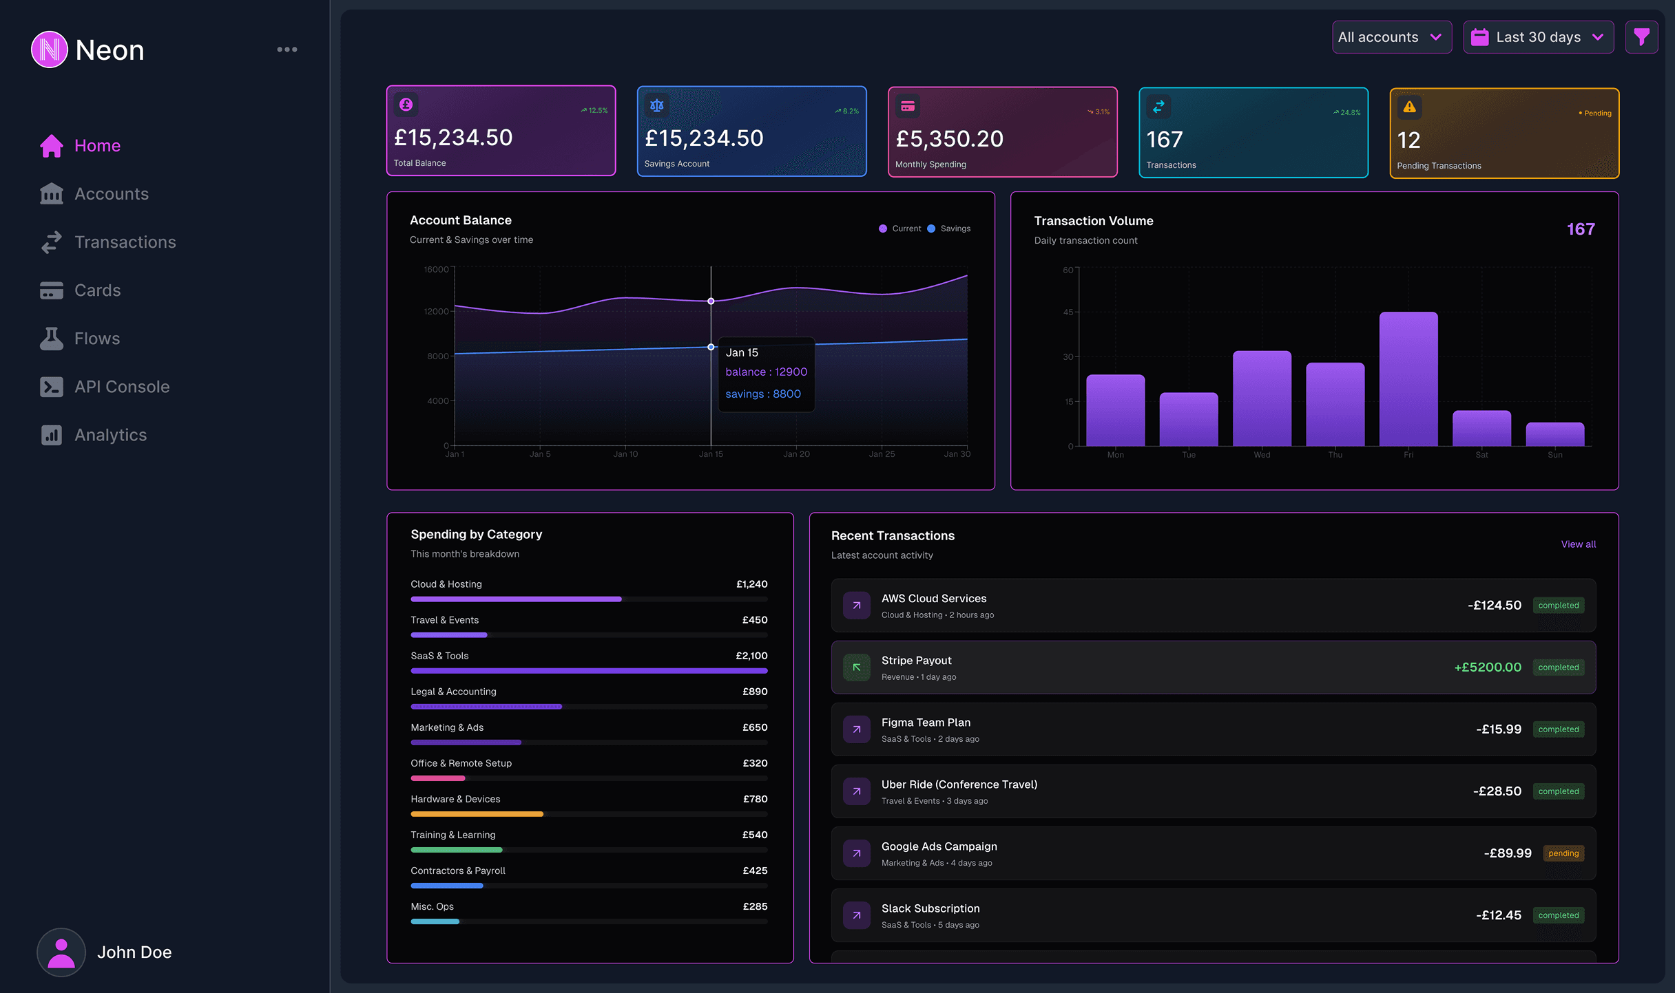Open John Doe's profile avatar

click(61, 952)
